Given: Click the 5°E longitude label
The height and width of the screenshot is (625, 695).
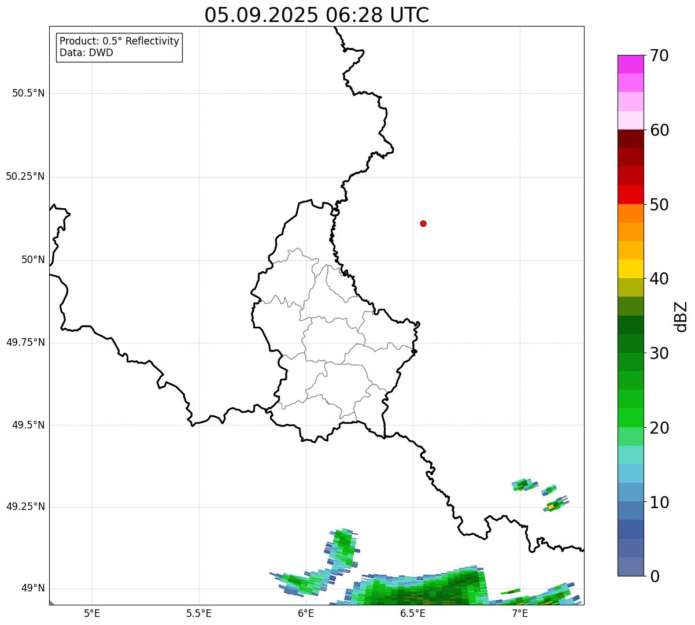Looking at the screenshot, I should point(92,613).
